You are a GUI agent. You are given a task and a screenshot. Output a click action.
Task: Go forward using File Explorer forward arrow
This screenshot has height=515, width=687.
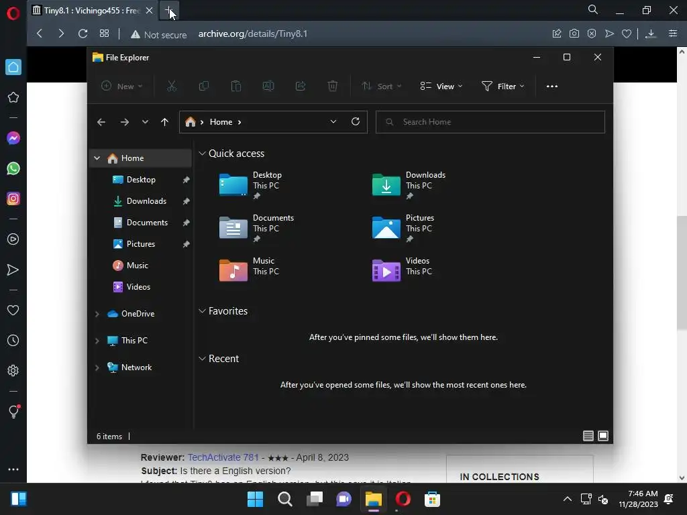point(125,122)
